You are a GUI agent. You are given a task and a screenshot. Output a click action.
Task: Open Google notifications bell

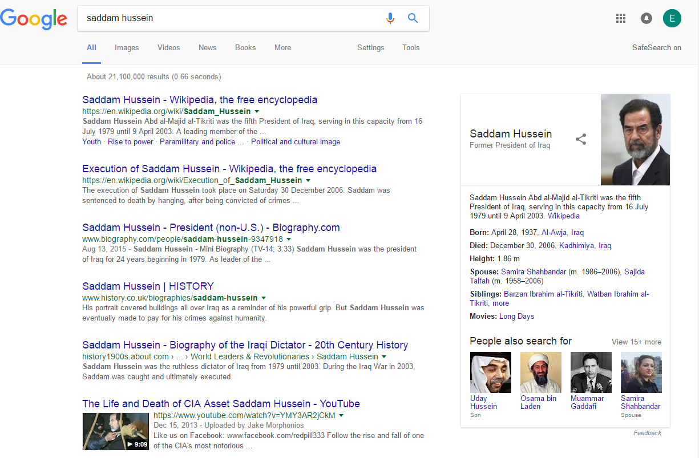(647, 18)
